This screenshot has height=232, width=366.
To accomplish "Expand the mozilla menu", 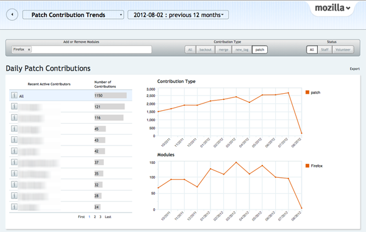I will (x=332, y=8).
